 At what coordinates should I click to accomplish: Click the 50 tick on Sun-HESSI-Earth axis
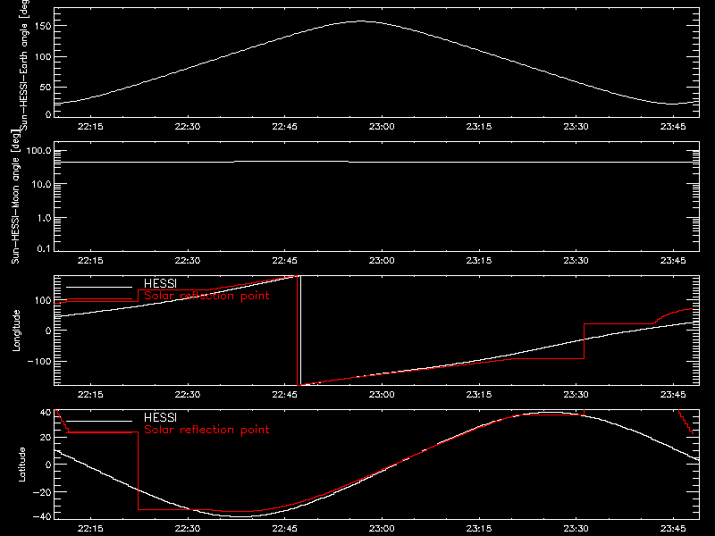(46, 87)
